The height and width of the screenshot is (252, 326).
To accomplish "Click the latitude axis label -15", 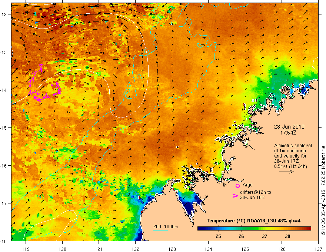I will coord(4,127).
